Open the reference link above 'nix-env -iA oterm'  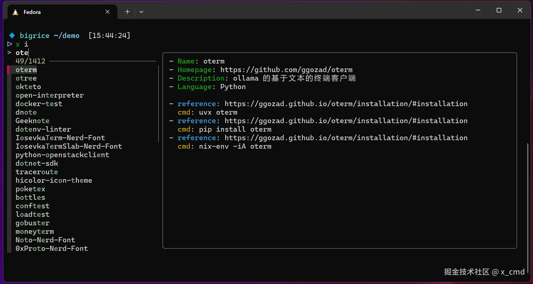[x=346, y=138]
